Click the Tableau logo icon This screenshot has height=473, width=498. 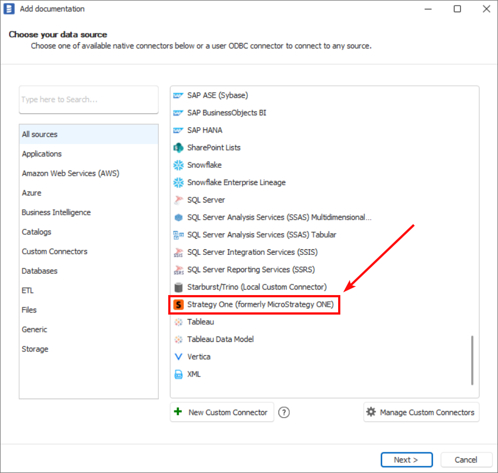[x=178, y=322]
